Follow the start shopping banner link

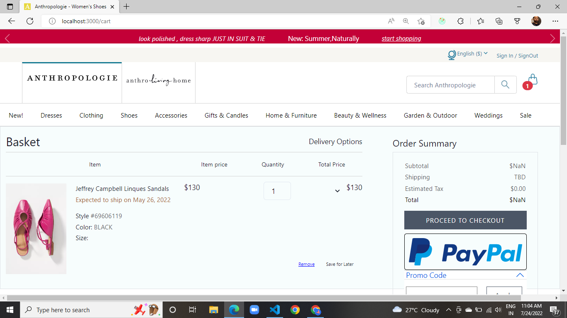click(x=401, y=39)
